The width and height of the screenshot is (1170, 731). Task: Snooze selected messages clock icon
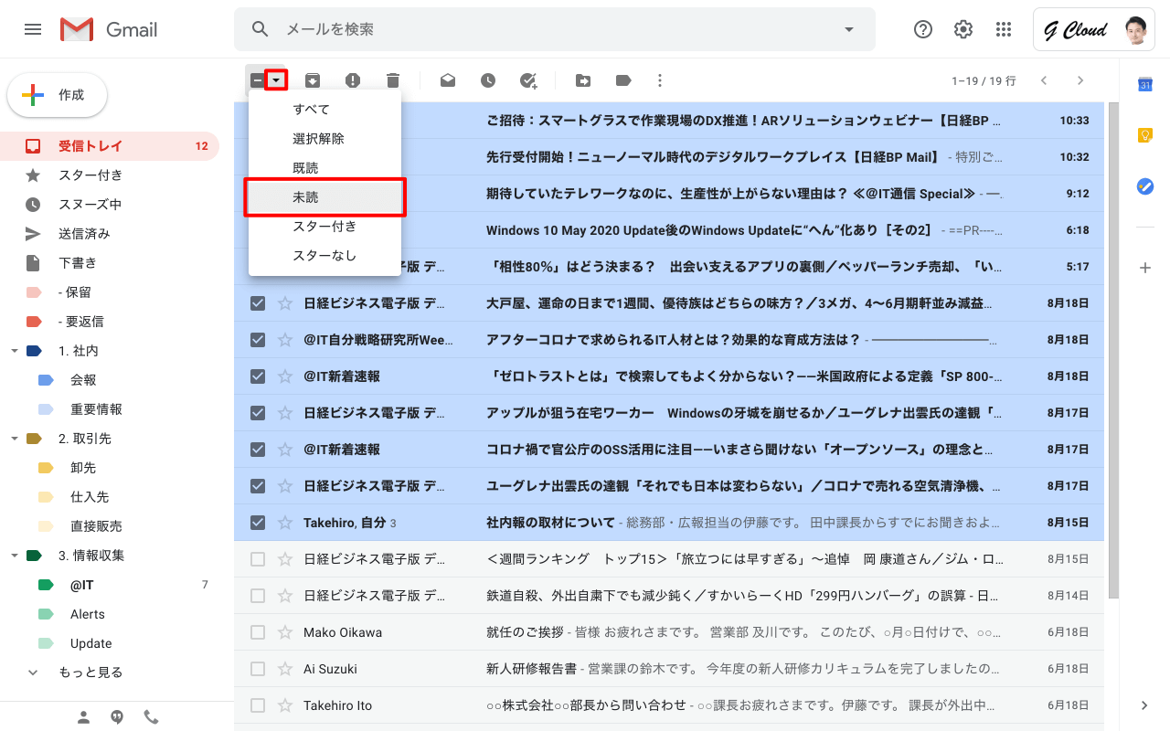coord(488,80)
